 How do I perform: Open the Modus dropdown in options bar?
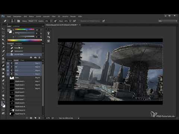click(32, 21)
